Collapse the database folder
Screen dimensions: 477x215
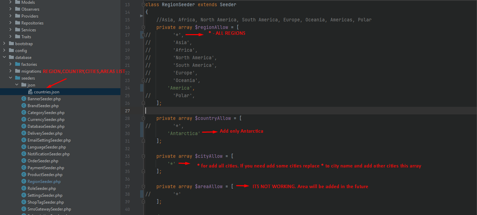[4, 58]
